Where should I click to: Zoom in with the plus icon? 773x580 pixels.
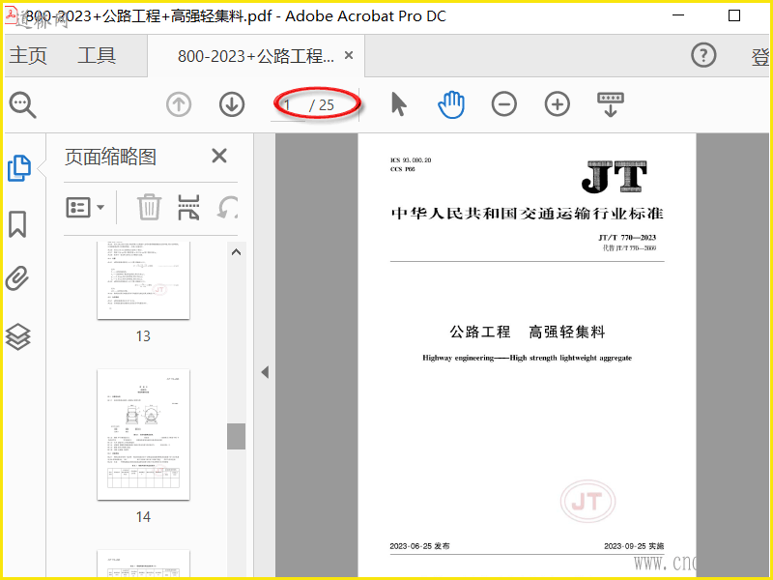pyautogui.click(x=558, y=104)
